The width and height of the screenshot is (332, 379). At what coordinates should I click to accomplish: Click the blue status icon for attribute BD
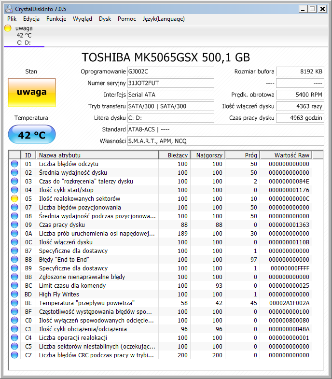14,294
